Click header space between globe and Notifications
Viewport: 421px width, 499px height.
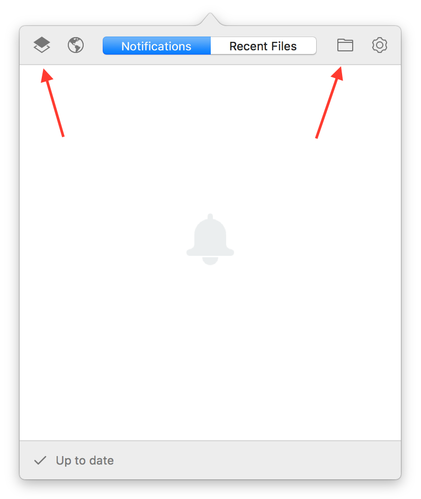pyautogui.click(x=94, y=45)
